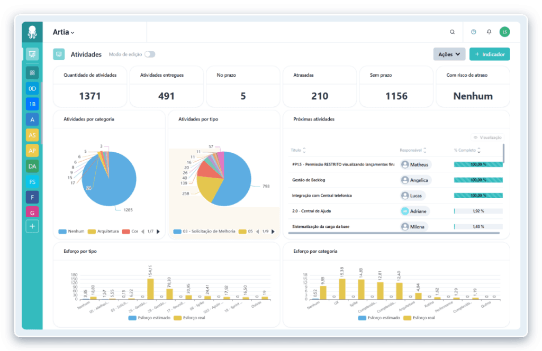The height and width of the screenshot is (351, 542).
Task: Open the grid apps icon in sidebar
Action: click(32, 72)
